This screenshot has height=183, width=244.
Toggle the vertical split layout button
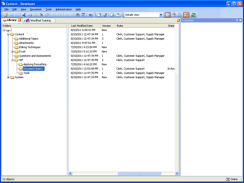(179, 15)
